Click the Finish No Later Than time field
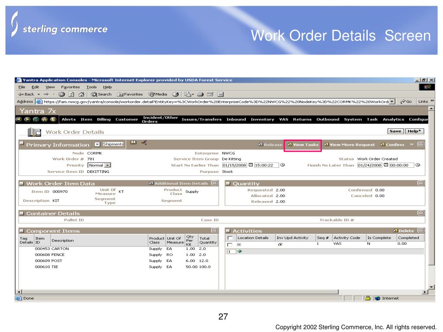 click(x=402, y=165)
